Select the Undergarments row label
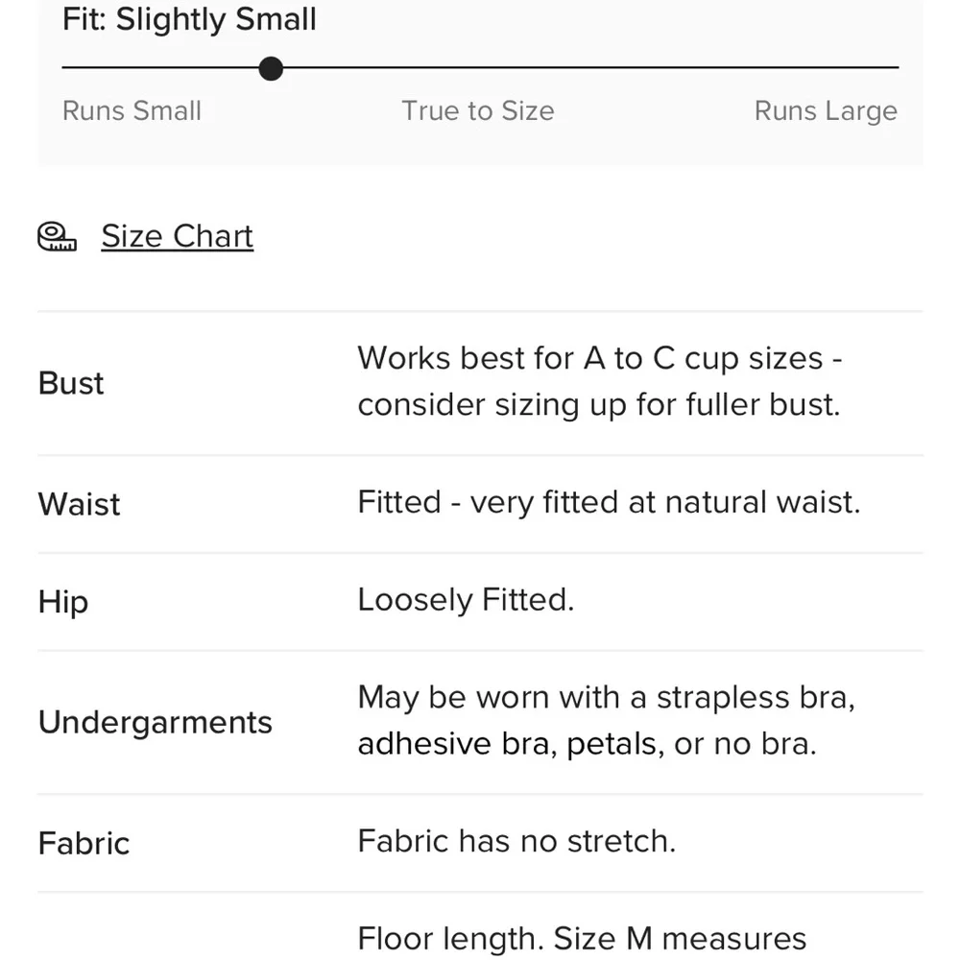 (155, 722)
